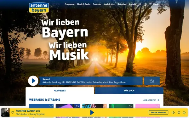Favorite the fifth pink stream card heart
Viewport: 189px width, 118px height.
(x=157, y=106)
